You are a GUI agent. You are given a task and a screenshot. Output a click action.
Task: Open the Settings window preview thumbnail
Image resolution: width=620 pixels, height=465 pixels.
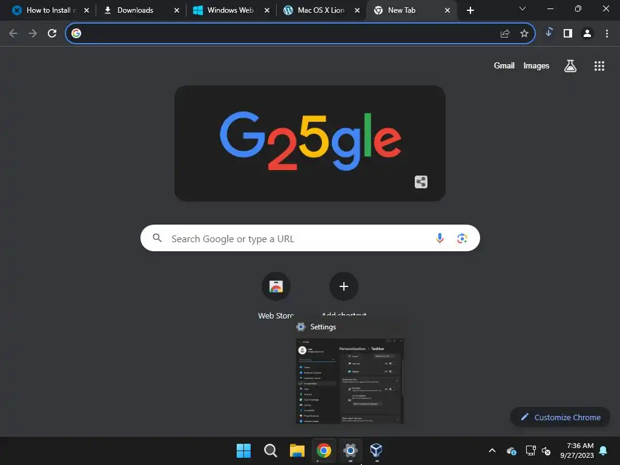[349, 381]
